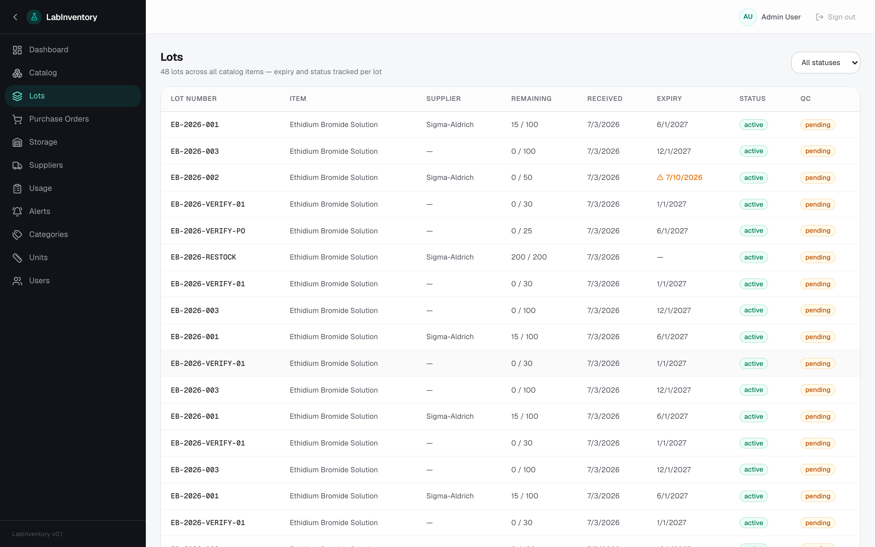
Task: Click the Categories tag icon
Action: point(17,235)
